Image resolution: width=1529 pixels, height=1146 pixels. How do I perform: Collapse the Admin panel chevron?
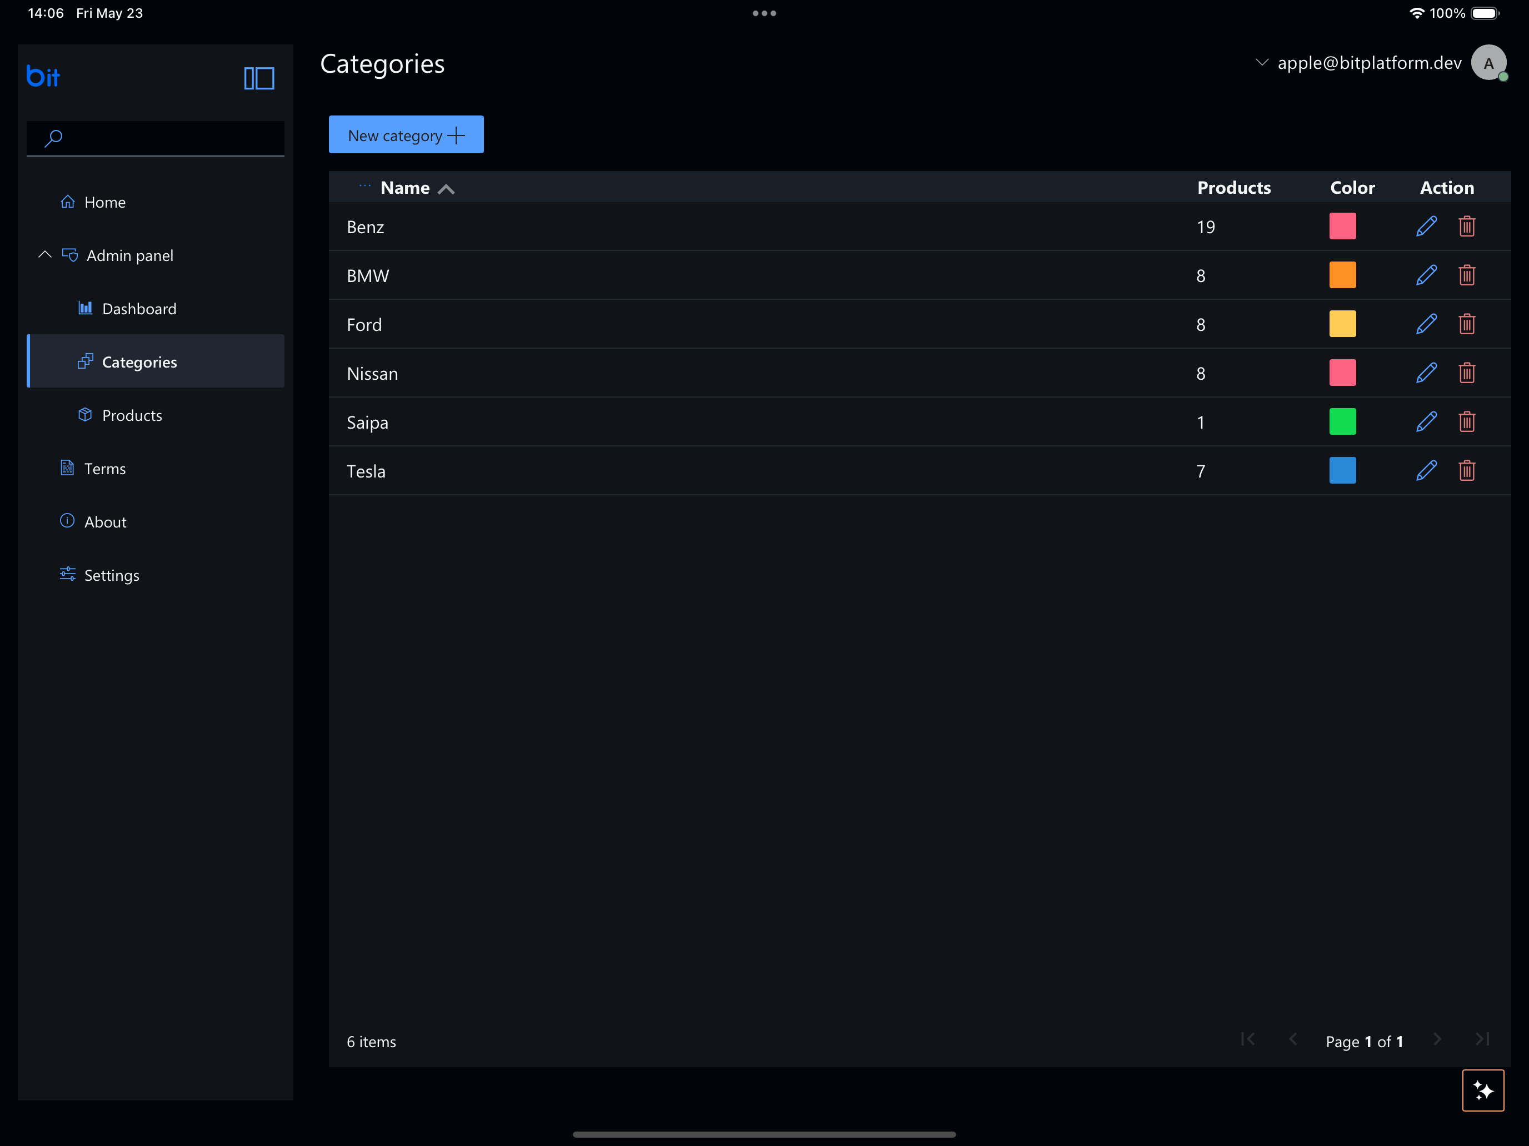coord(45,255)
